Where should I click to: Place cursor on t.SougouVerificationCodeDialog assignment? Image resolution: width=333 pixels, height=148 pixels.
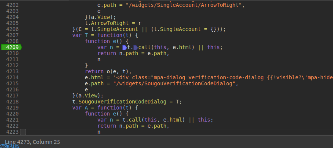(x=127, y=102)
